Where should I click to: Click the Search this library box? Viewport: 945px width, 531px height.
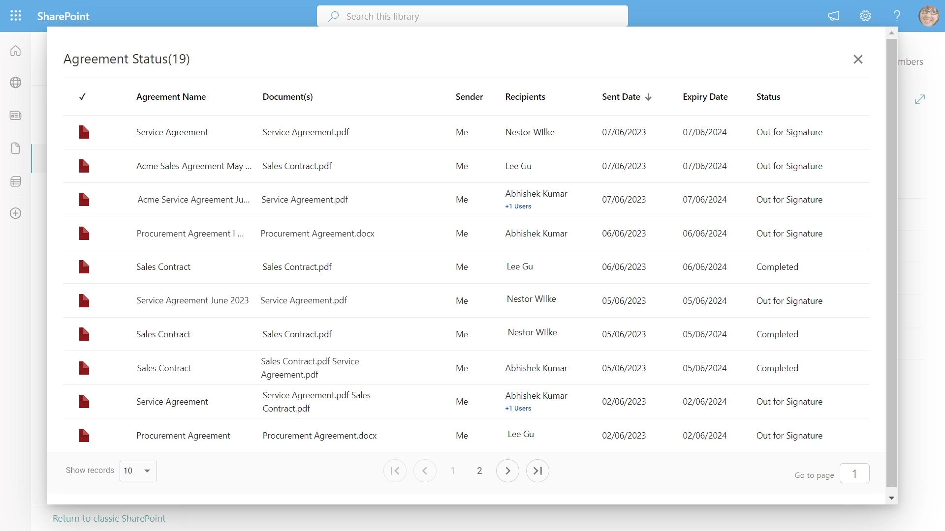[472, 16]
